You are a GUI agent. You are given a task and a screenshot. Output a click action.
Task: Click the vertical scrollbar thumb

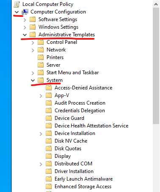[156, 66]
